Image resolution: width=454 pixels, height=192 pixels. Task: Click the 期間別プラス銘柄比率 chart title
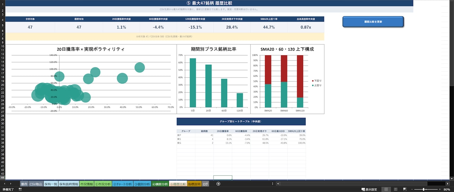(214, 49)
